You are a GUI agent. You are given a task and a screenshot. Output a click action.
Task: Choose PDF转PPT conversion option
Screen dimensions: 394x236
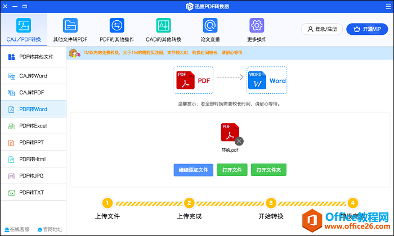(x=33, y=143)
